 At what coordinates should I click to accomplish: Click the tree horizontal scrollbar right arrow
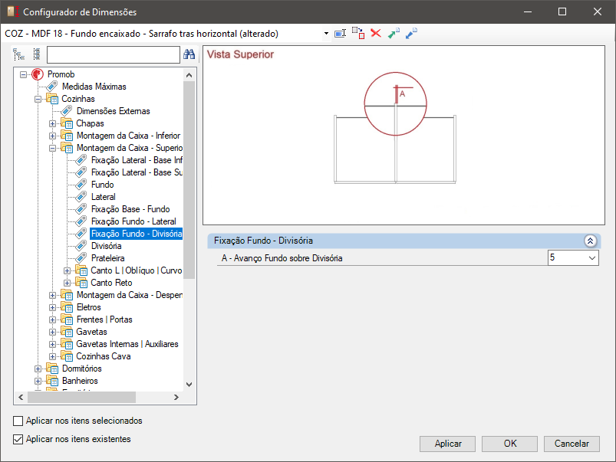pyautogui.click(x=176, y=397)
